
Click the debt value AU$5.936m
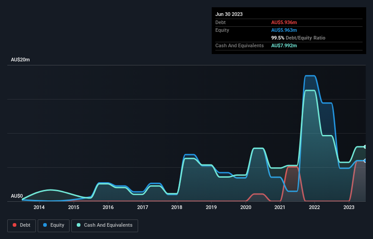click(284, 22)
